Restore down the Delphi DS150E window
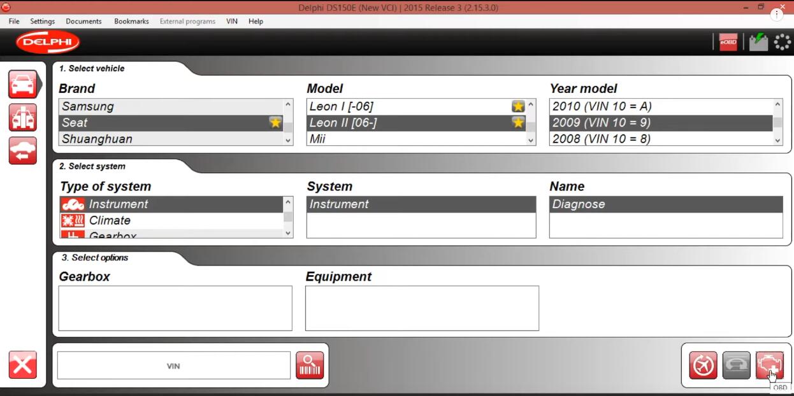 (761, 7)
